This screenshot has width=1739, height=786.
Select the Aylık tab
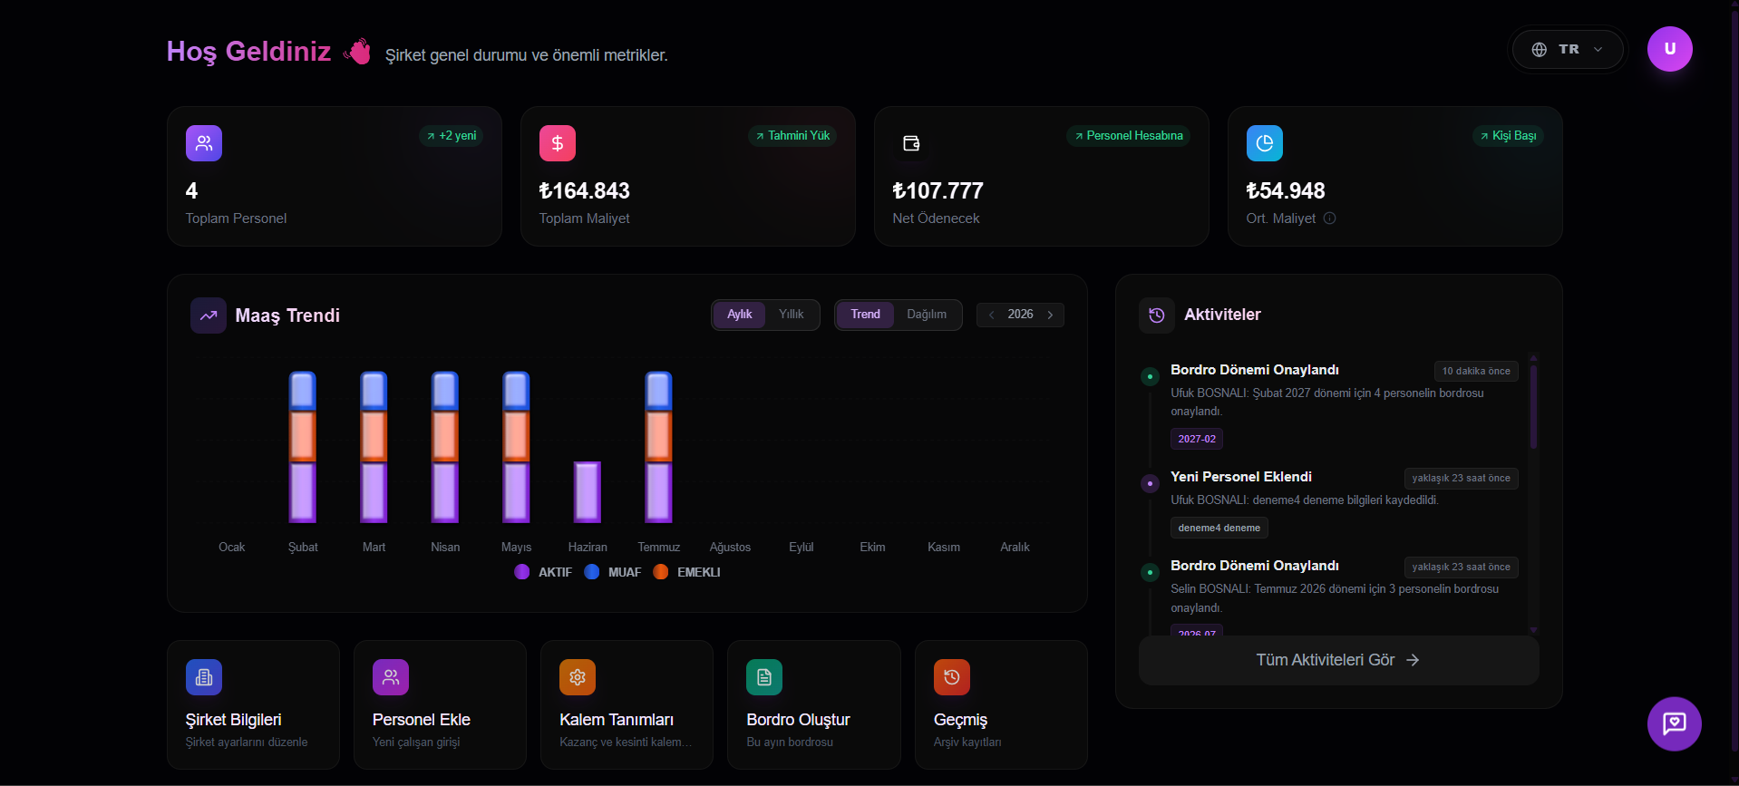tap(739, 315)
